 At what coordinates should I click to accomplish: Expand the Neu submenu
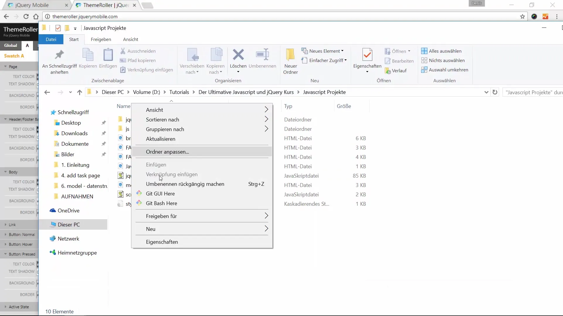(x=266, y=229)
